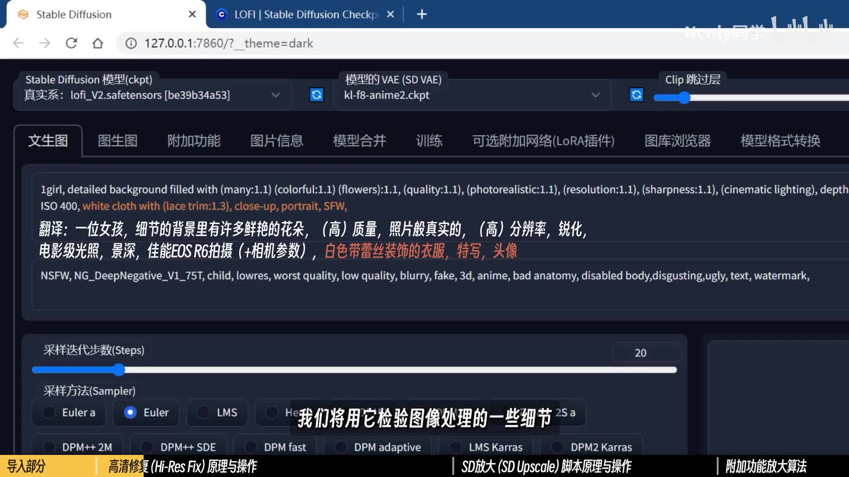Refresh the Stable Diffusion checkpoint list
The width and height of the screenshot is (849, 477).
316,95
